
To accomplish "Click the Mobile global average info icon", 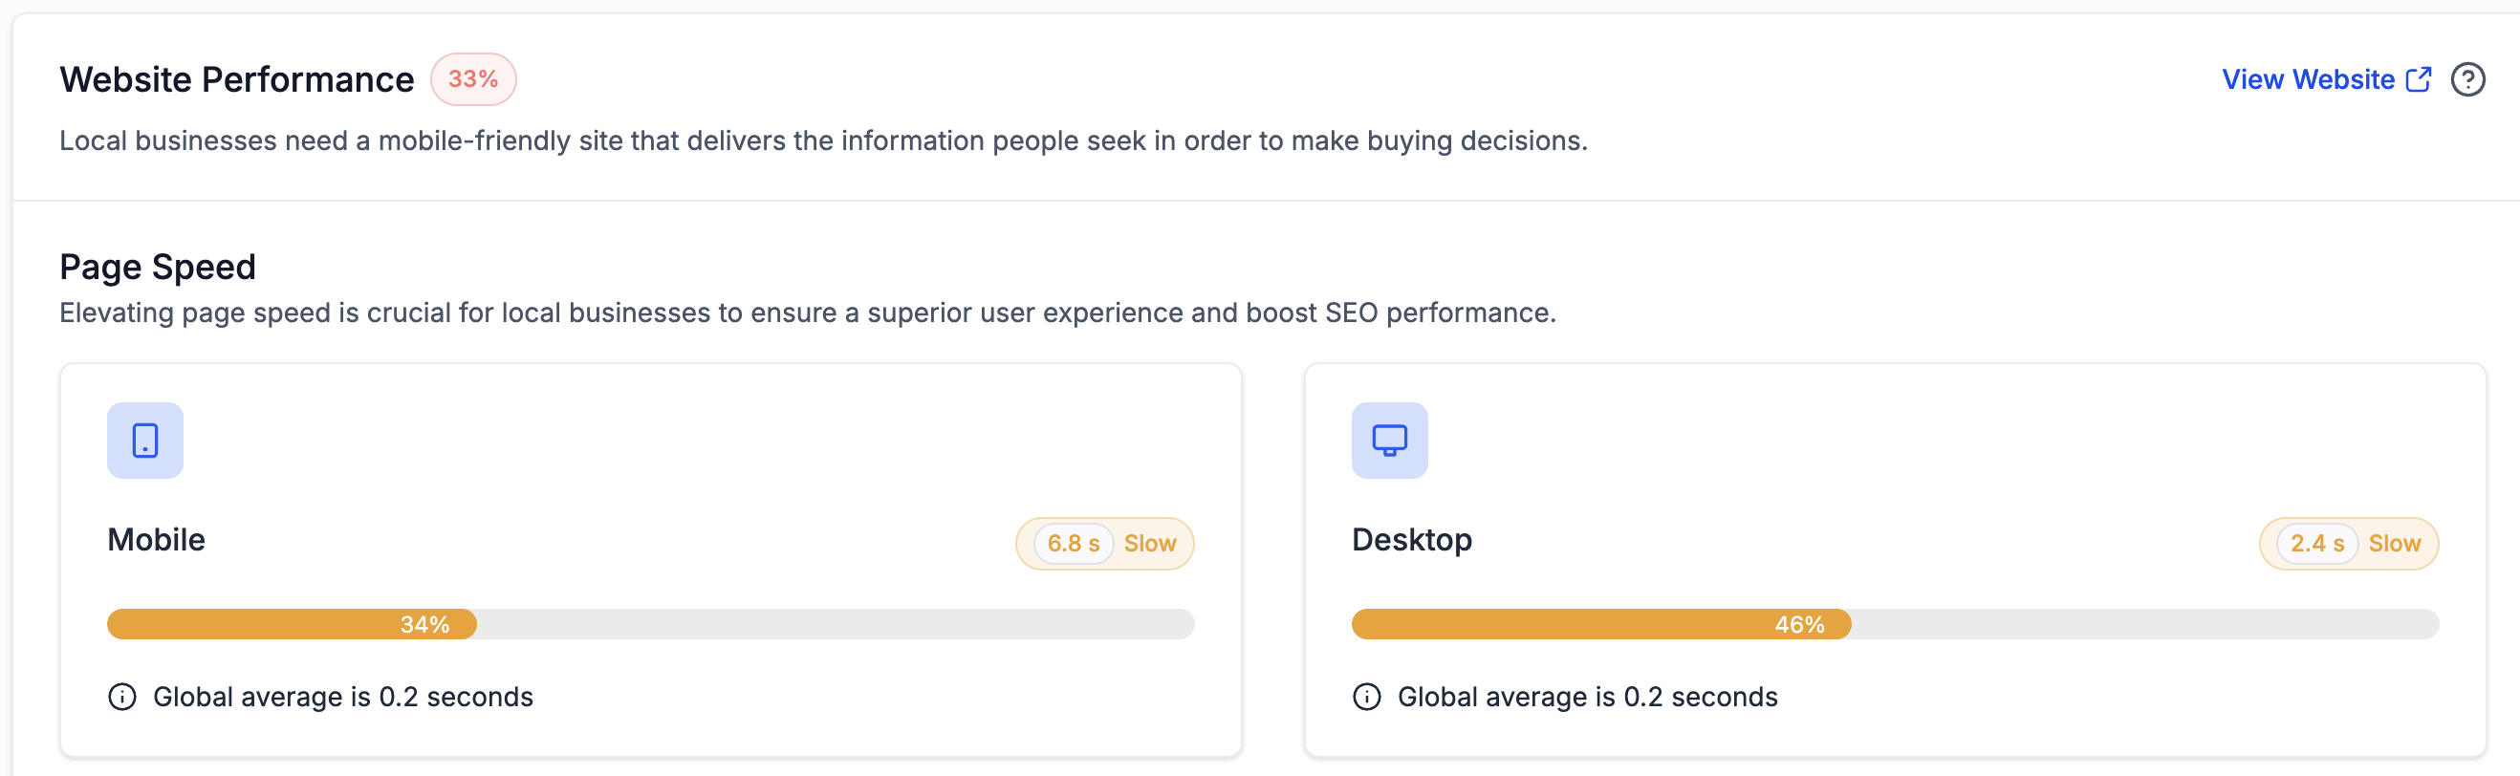I will pos(122,697).
